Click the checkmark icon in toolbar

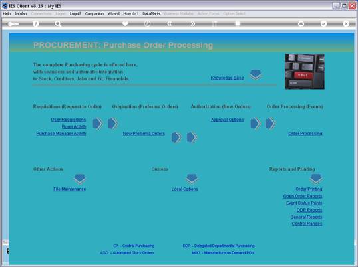(x=323, y=23)
